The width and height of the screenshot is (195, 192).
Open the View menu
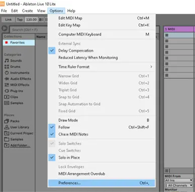[x=41, y=11]
